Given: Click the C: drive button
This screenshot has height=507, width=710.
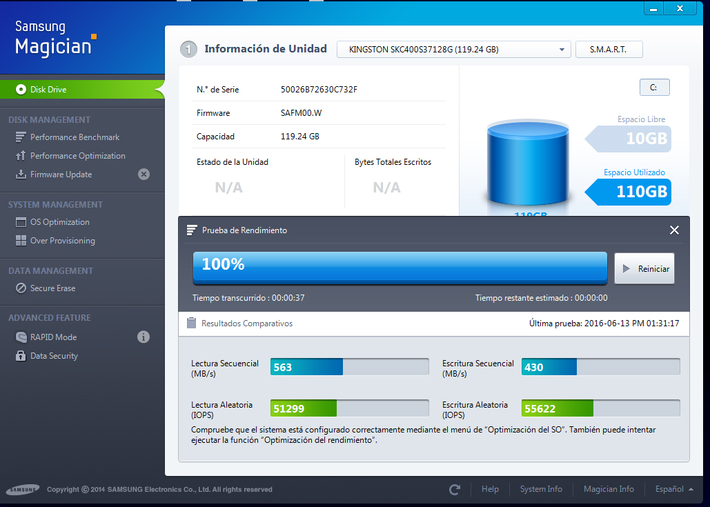Looking at the screenshot, I should click(x=654, y=88).
